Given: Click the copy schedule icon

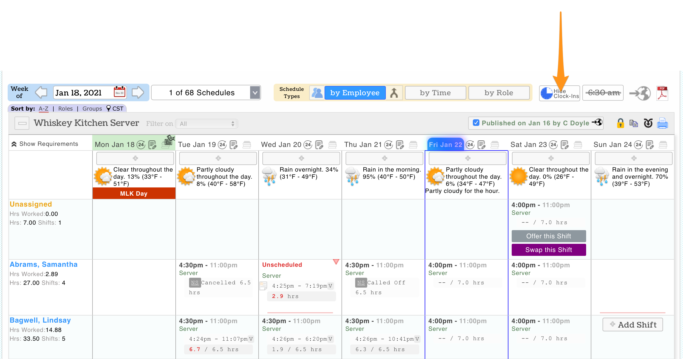Looking at the screenshot, I should [633, 123].
